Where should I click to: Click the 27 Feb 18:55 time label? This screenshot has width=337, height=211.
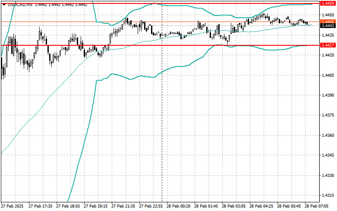[x=68, y=206]
